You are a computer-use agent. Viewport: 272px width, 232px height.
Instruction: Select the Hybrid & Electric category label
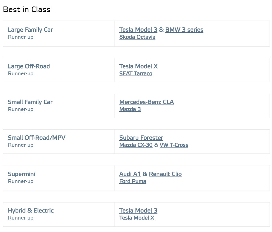tap(31, 211)
